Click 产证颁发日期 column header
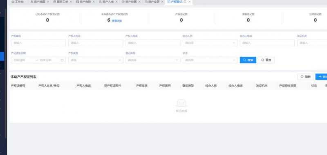 click(x=288, y=86)
